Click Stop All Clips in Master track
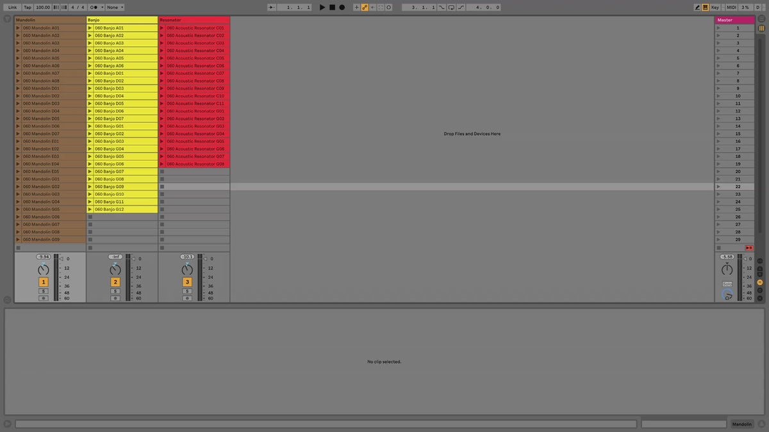This screenshot has height=432, width=769. pos(748,248)
